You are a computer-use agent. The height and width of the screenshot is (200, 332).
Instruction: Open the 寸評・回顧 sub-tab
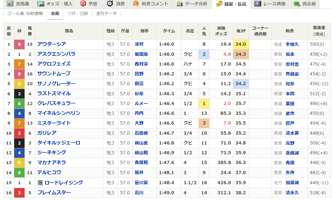click(78, 14)
